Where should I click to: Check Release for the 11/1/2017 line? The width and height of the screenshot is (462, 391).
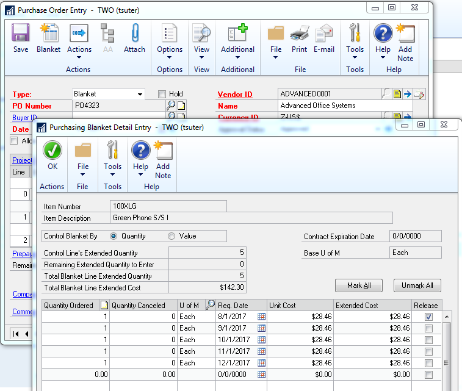point(428,351)
